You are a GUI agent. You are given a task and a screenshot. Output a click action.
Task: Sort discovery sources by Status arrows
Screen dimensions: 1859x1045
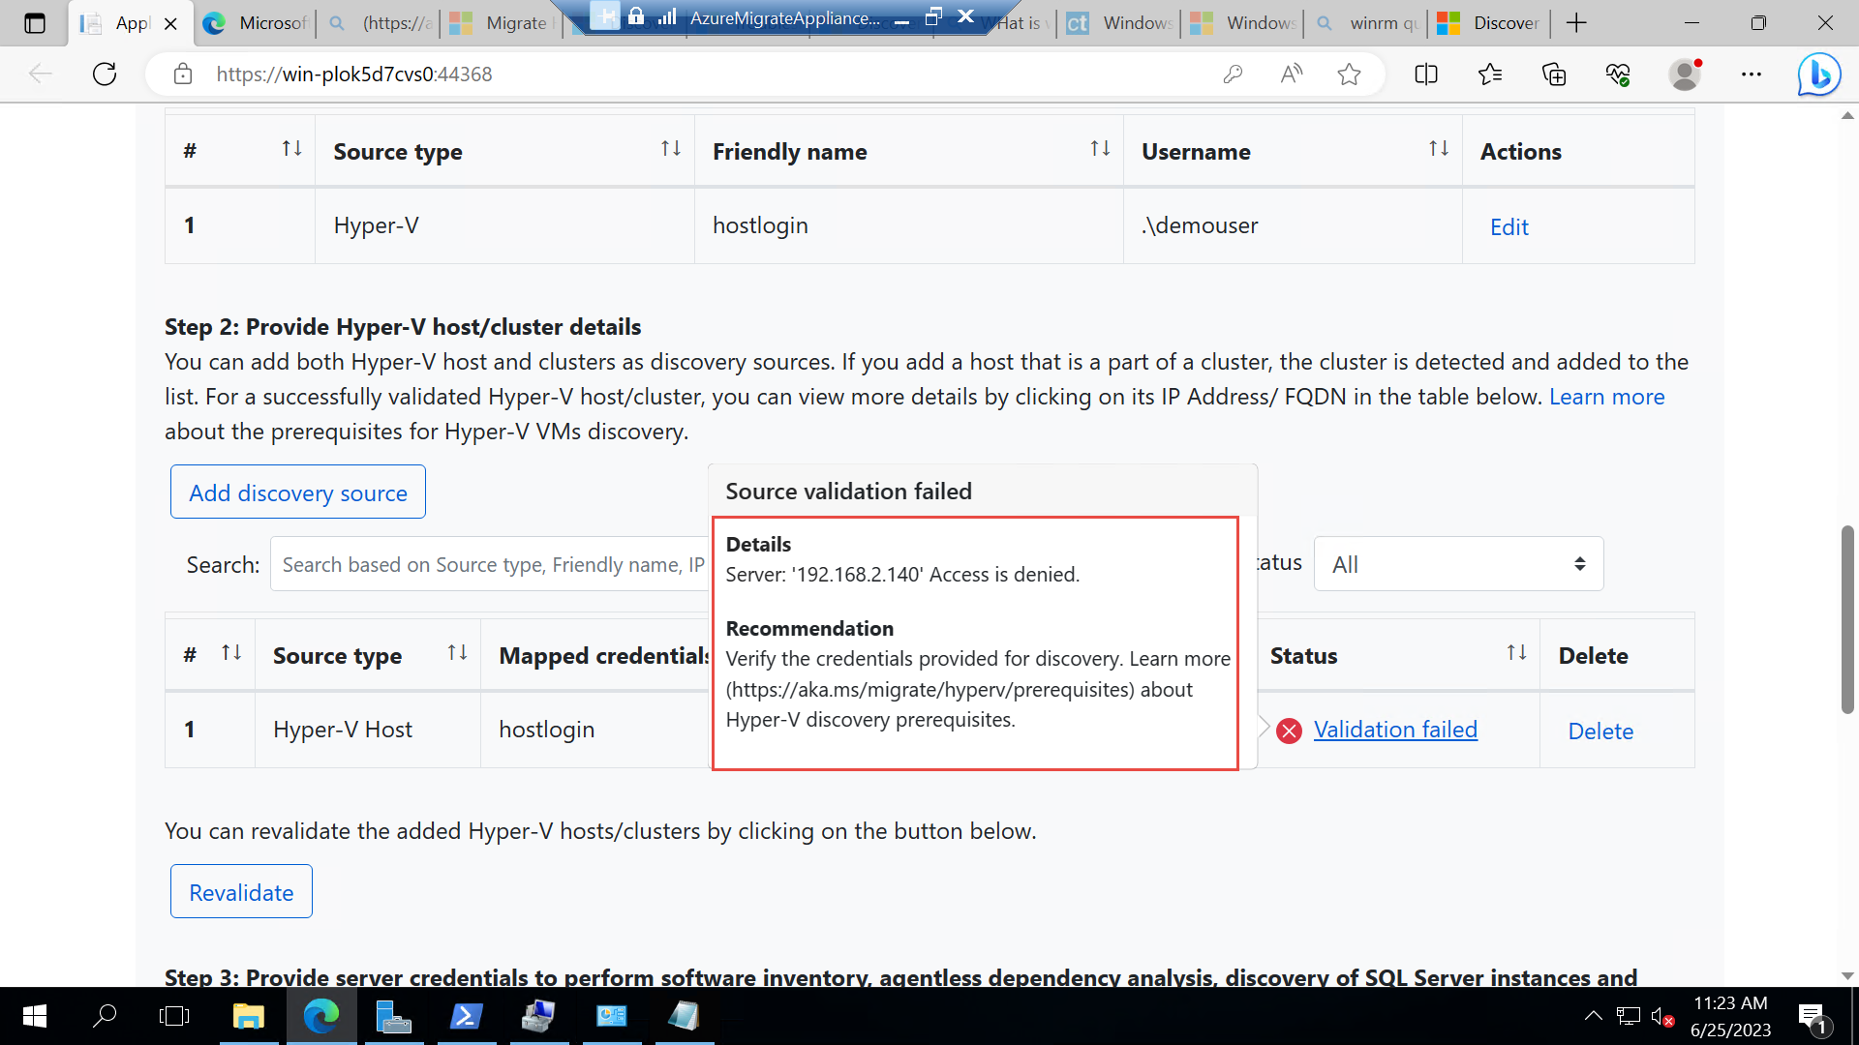pyautogui.click(x=1516, y=653)
